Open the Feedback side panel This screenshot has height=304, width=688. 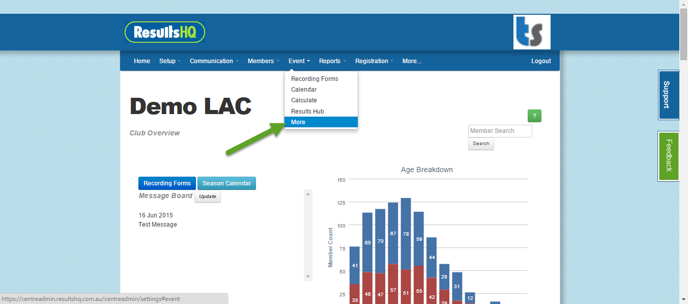pos(668,156)
